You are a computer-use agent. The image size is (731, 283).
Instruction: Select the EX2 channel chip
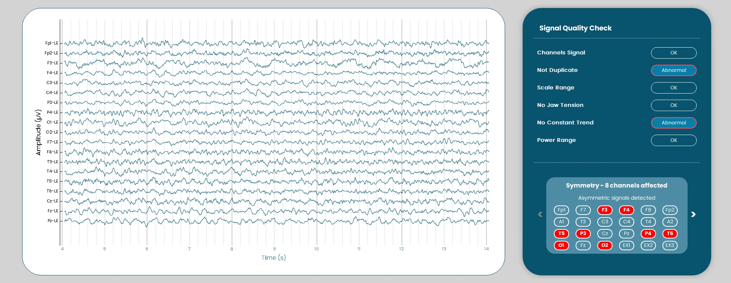[648, 245]
